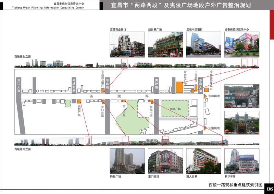Click the orange triangle marker beside 东山隧道
Image resolution: width=274 pixels, height=194 pixels.
[206, 96]
